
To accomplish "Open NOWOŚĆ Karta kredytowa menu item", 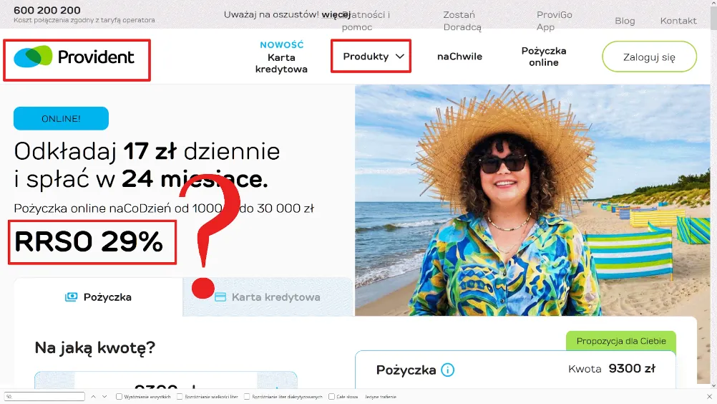I will [x=281, y=57].
